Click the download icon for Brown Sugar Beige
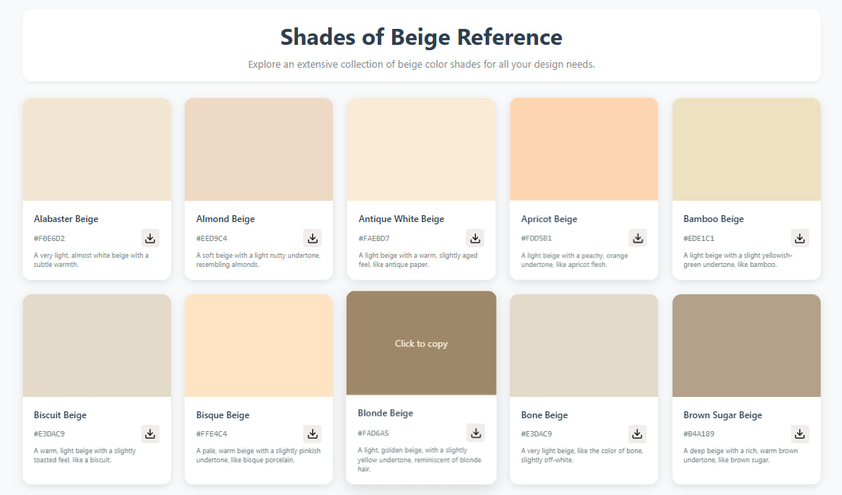The image size is (842, 495). 799,433
